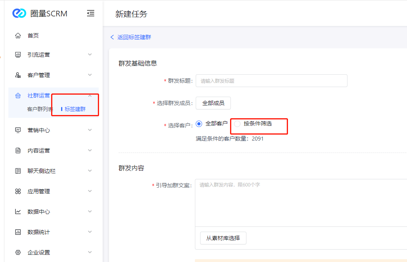Click the 客户管理 person icon

[x=18, y=75]
